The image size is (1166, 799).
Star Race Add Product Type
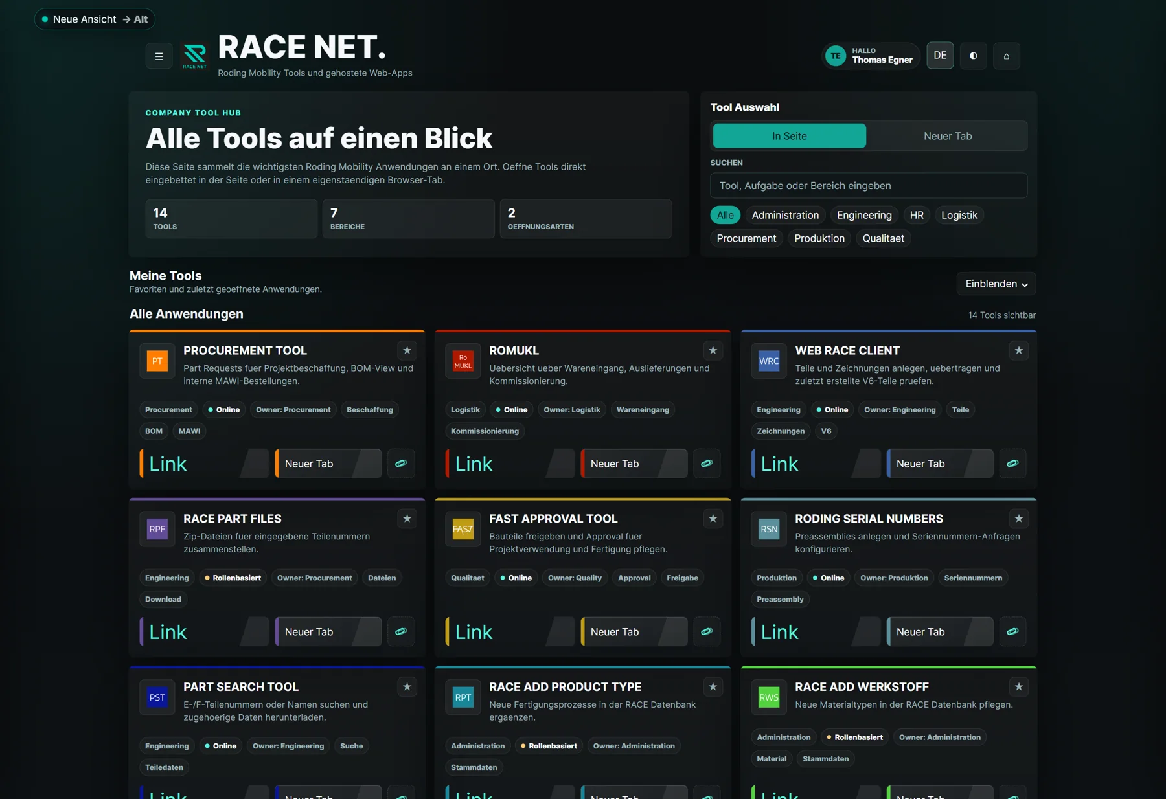point(713,687)
